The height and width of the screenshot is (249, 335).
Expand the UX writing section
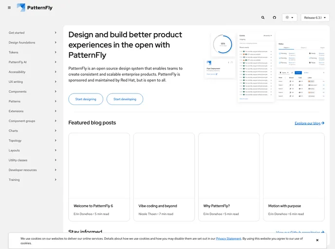[x=33, y=82]
